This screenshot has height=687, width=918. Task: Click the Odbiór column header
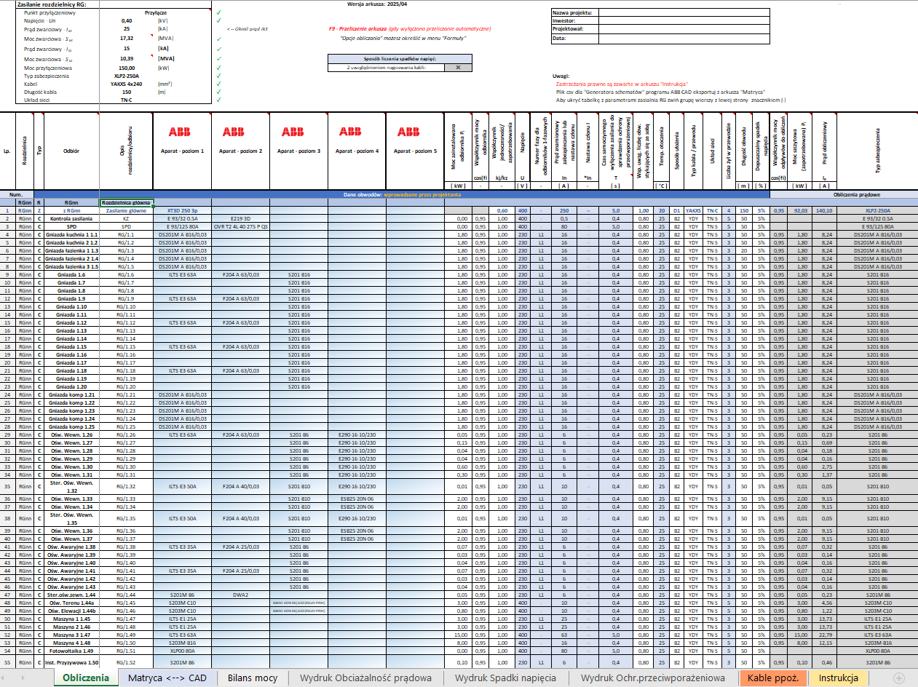(x=71, y=151)
